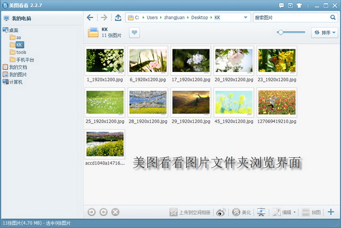This screenshot has height=228, width=341.
Task: Click status bar 11张图片(4.70 MB)
Action: pos(22,223)
